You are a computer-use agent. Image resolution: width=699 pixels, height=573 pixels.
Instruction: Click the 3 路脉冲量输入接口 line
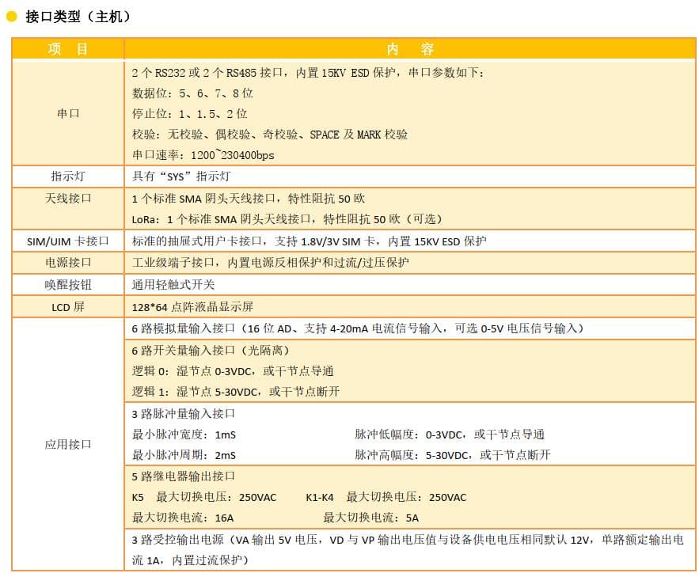[183, 413]
